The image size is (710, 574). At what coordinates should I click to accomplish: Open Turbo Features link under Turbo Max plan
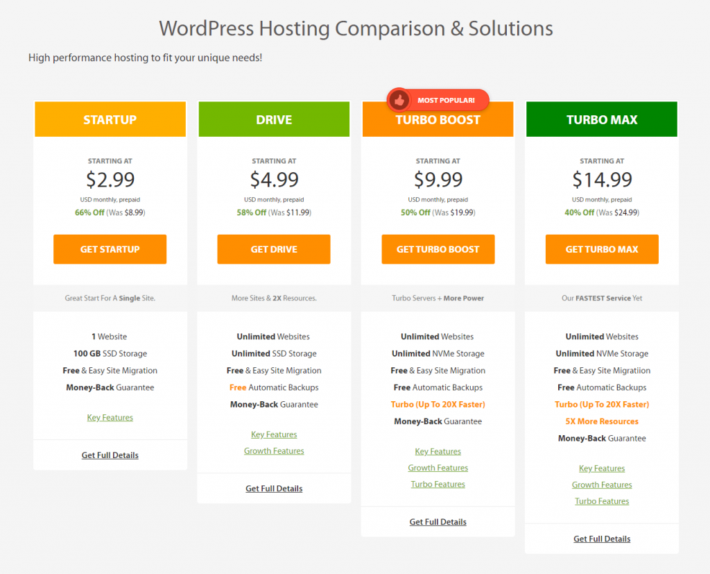coord(602,501)
